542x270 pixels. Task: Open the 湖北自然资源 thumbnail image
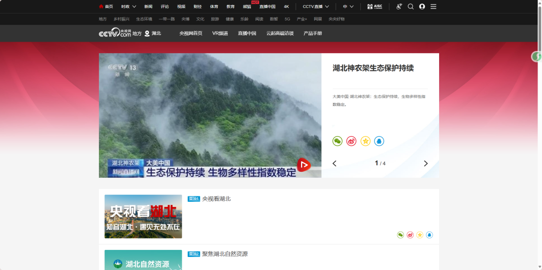pyautogui.click(x=143, y=260)
